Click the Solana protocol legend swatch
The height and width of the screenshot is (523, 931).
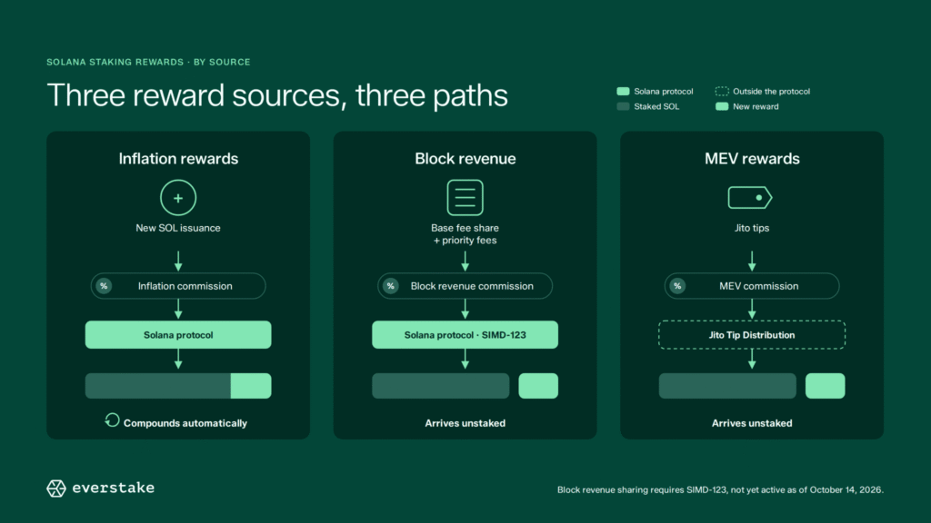[x=623, y=92]
